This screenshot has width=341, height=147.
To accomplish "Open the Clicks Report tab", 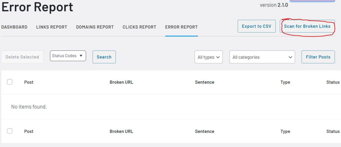I will (x=139, y=27).
